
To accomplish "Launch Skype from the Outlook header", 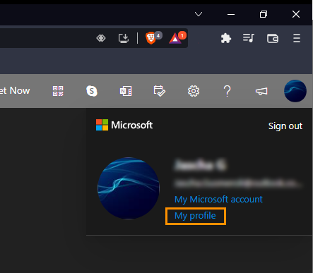I will click(92, 91).
